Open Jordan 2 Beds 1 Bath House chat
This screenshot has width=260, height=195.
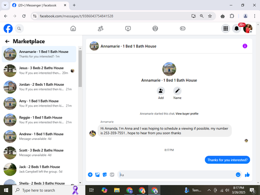tap(39, 87)
